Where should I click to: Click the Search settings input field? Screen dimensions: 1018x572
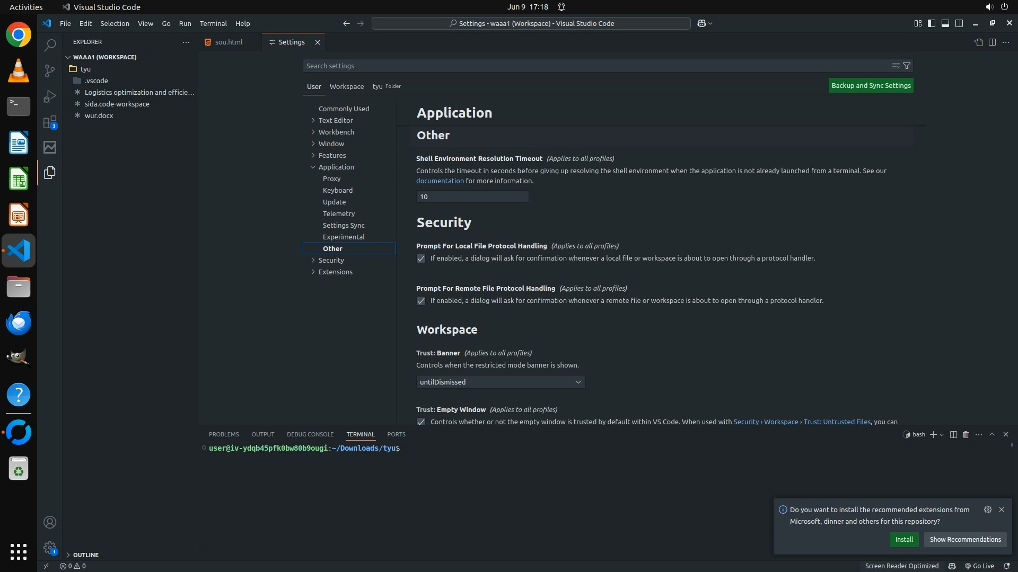coord(594,66)
